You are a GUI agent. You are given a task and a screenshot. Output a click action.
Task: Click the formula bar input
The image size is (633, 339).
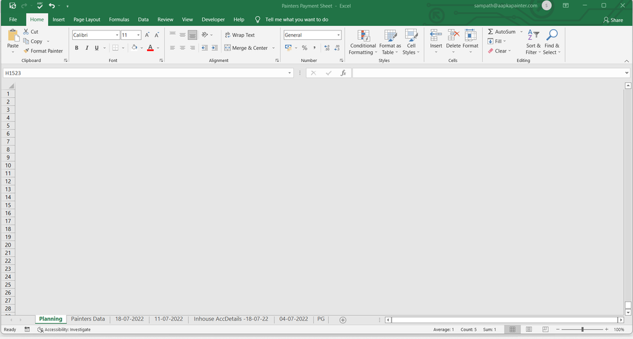489,73
